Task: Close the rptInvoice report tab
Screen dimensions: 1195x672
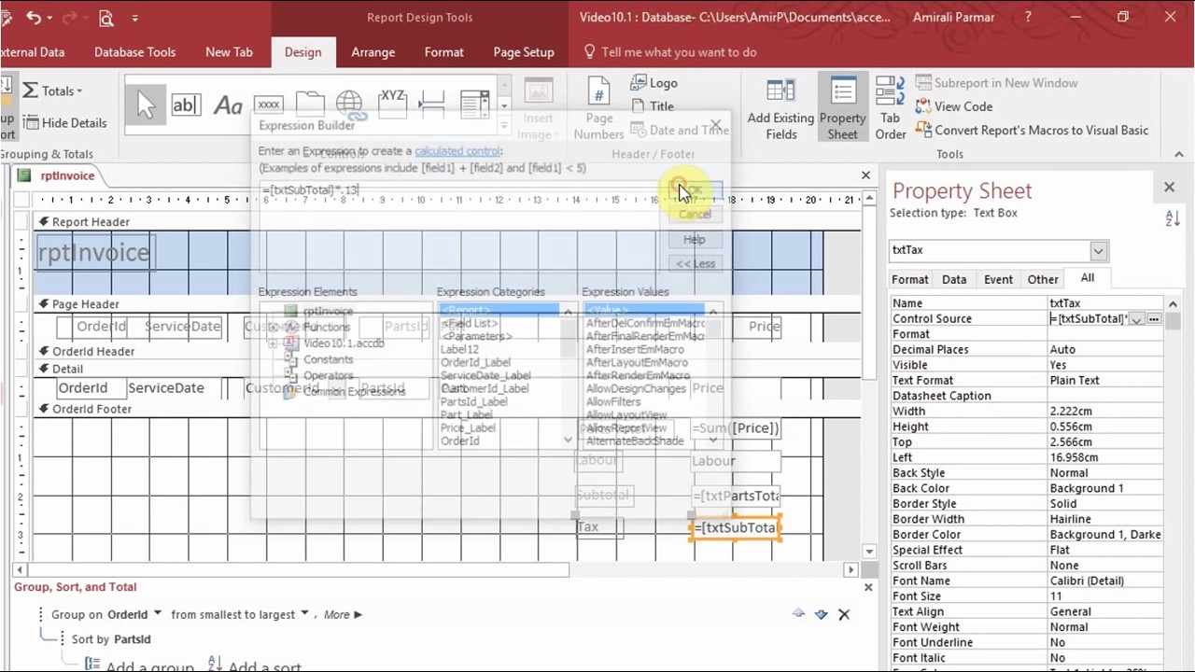Action: (x=865, y=175)
